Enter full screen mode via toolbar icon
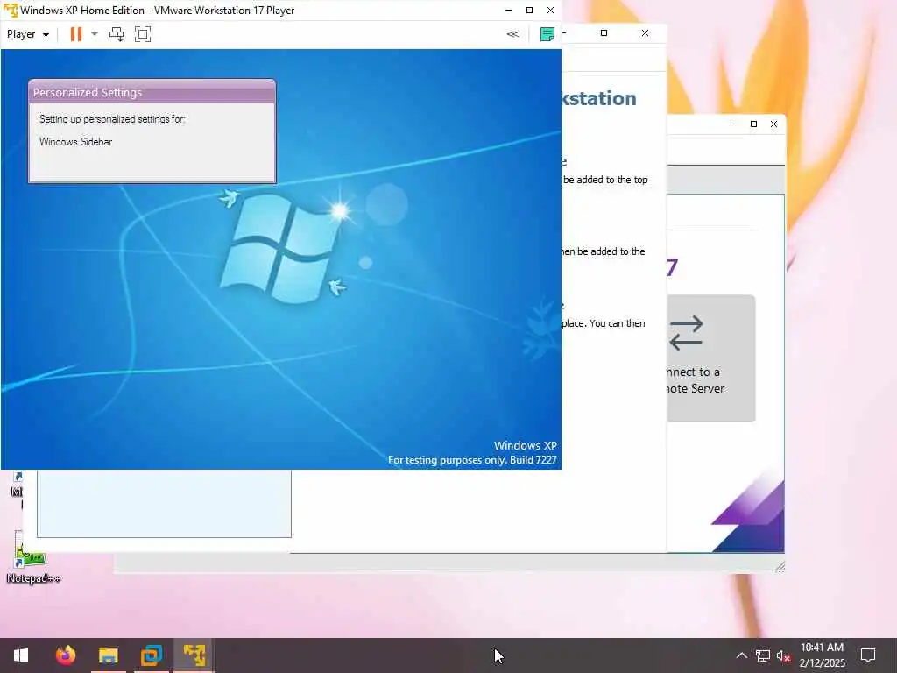The image size is (897, 673). [143, 34]
